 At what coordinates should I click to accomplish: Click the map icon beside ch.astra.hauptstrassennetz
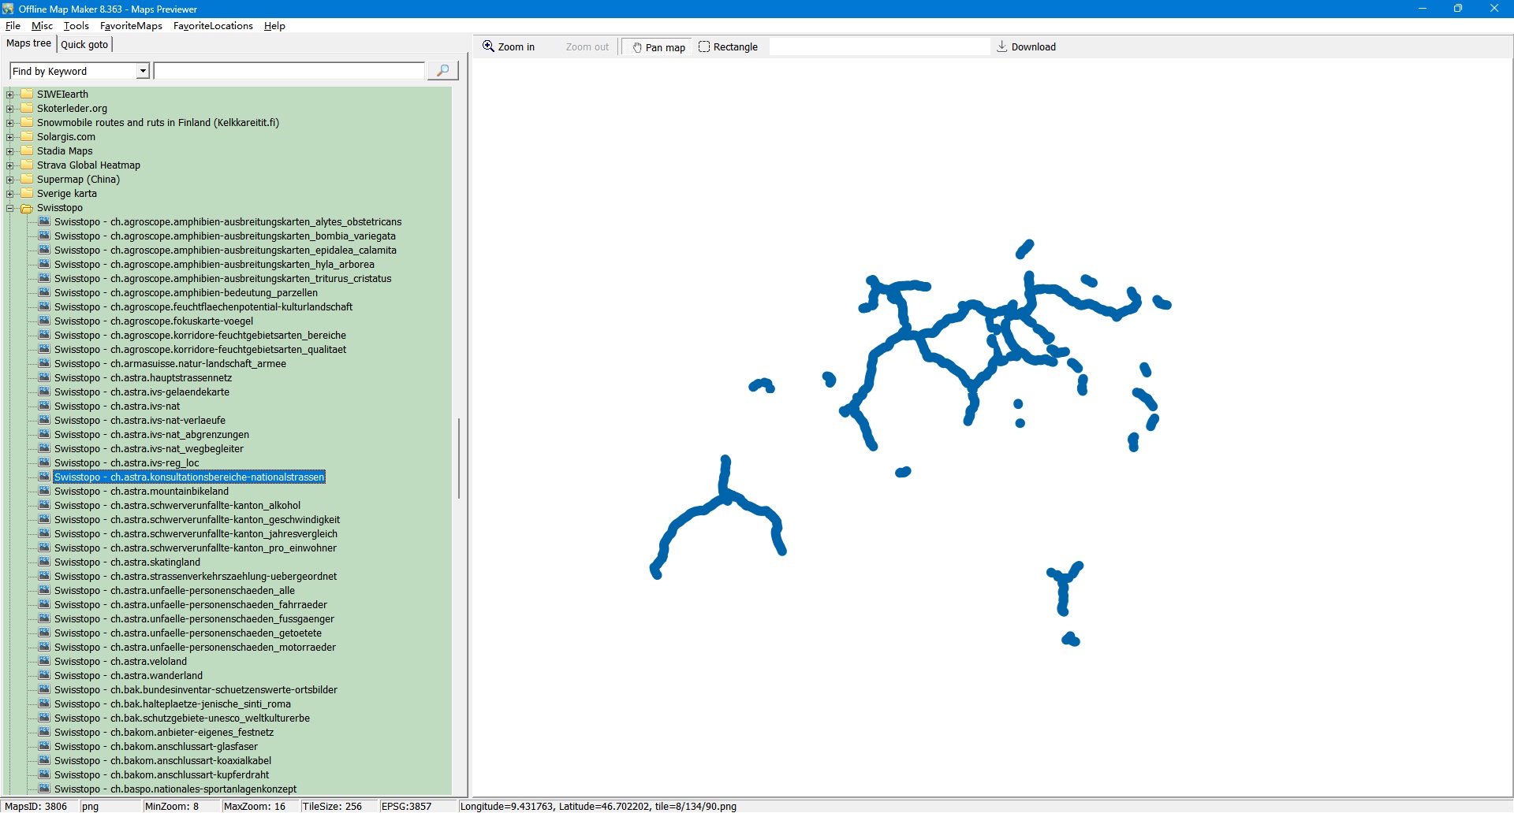pyautogui.click(x=44, y=378)
